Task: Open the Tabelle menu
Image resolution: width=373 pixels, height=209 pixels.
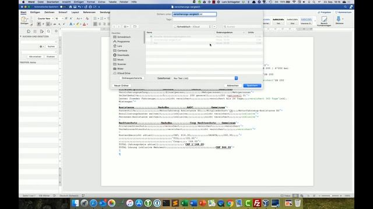Action: pyautogui.click(x=112, y=2)
